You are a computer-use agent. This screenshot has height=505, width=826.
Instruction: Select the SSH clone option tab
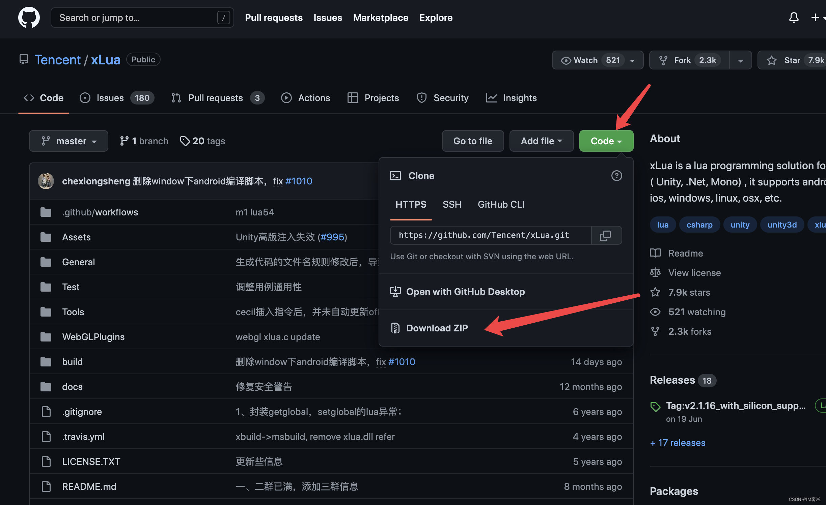click(452, 204)
